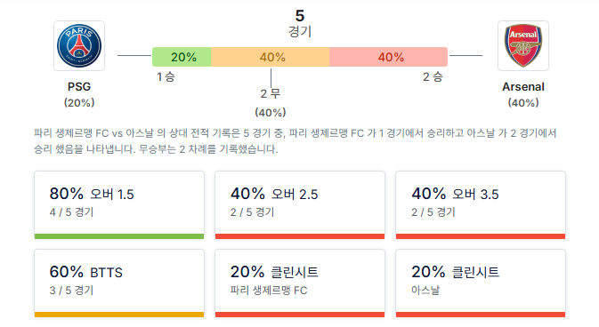Click the 2 무 (40%) draw label

click(271, 103)
